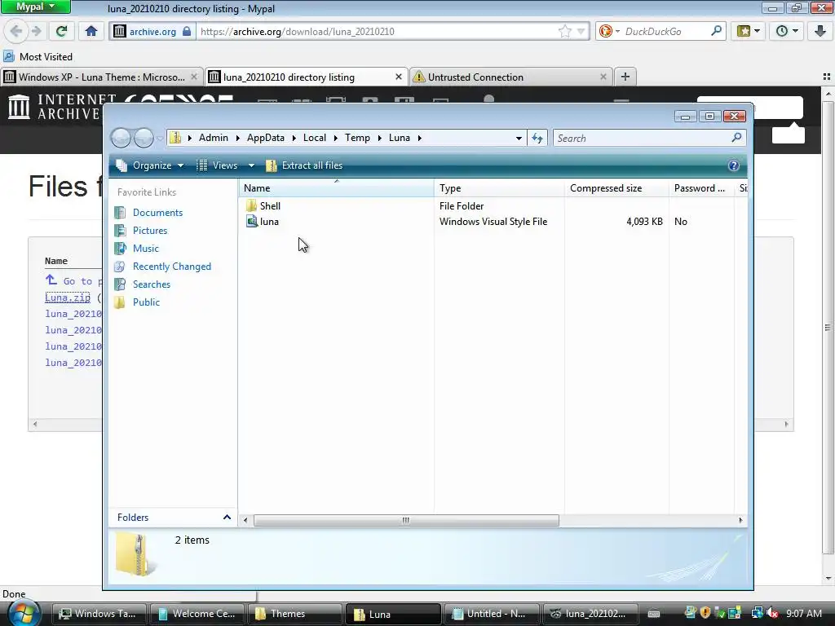
Task: Select Local in the breadcrumb path
Action: click(x=315, y=138)
